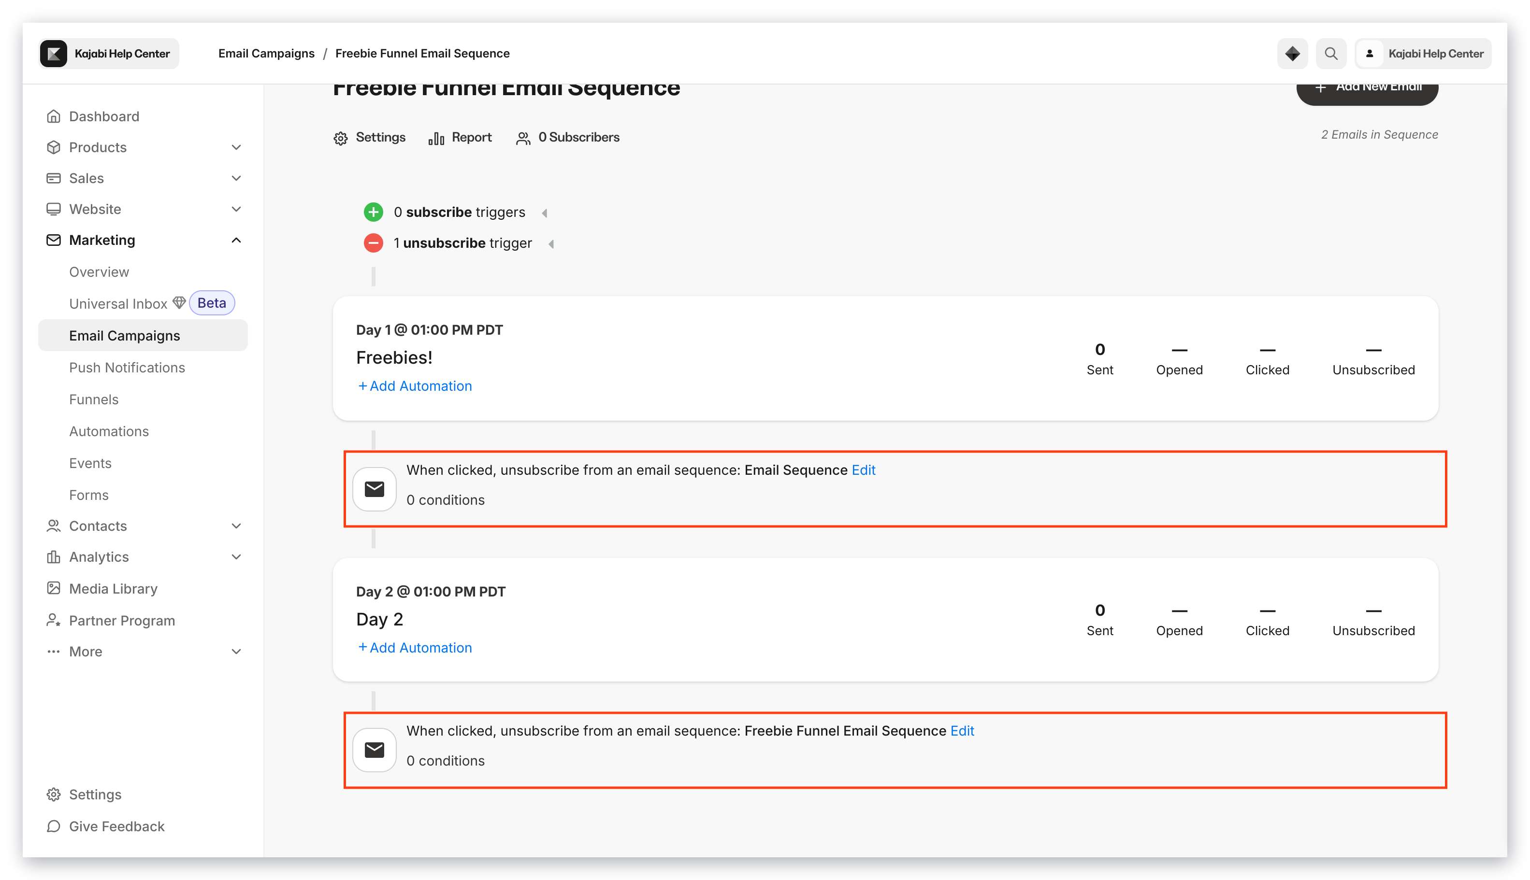Viewport: 1530px width, 880px height.
Task: Click the Marketing envelope icon
Action: coord(53,240)
